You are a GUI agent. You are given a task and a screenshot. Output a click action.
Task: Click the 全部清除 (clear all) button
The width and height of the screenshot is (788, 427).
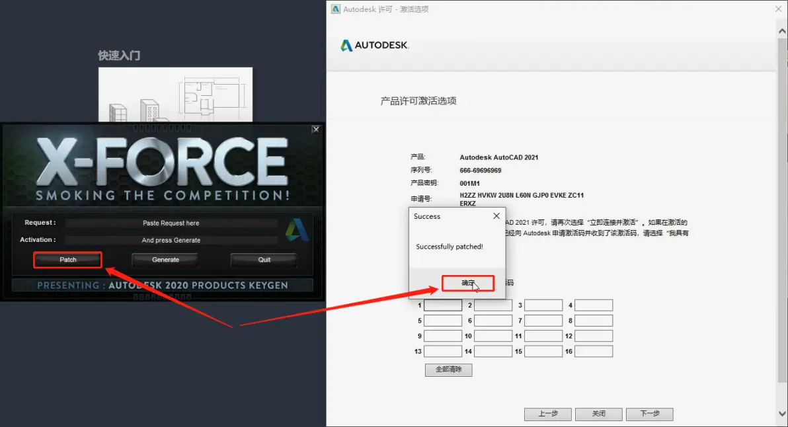(x=448, y=369)
